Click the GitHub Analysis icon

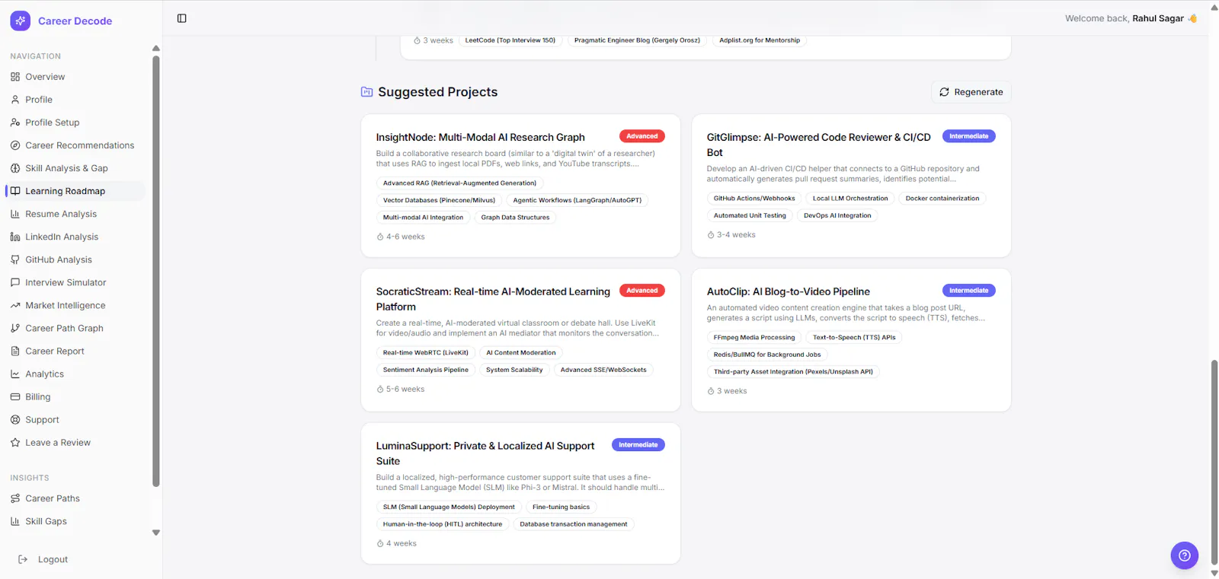[15, 259]
